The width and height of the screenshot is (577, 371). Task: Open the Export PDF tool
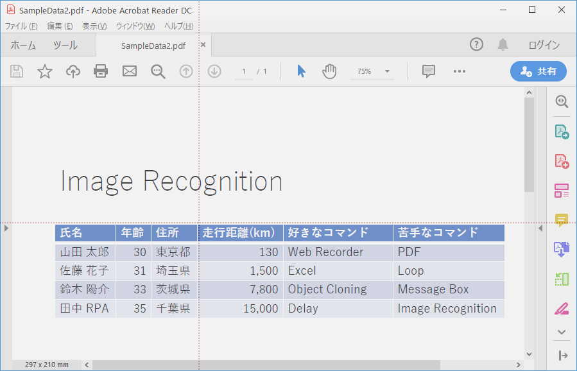pos(562,132)
